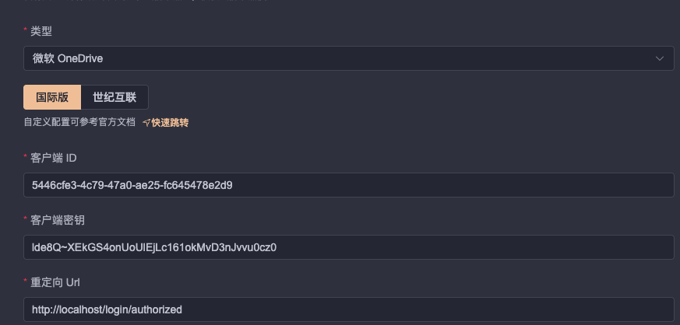Image resolution: width=680 pixels, height=325 pixels.
Task: Click the 自定义配置可参考官方文档 hint text
Action: coord(79,122)
